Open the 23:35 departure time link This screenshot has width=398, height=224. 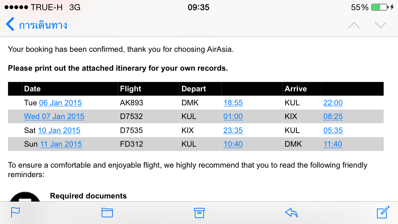233,131
